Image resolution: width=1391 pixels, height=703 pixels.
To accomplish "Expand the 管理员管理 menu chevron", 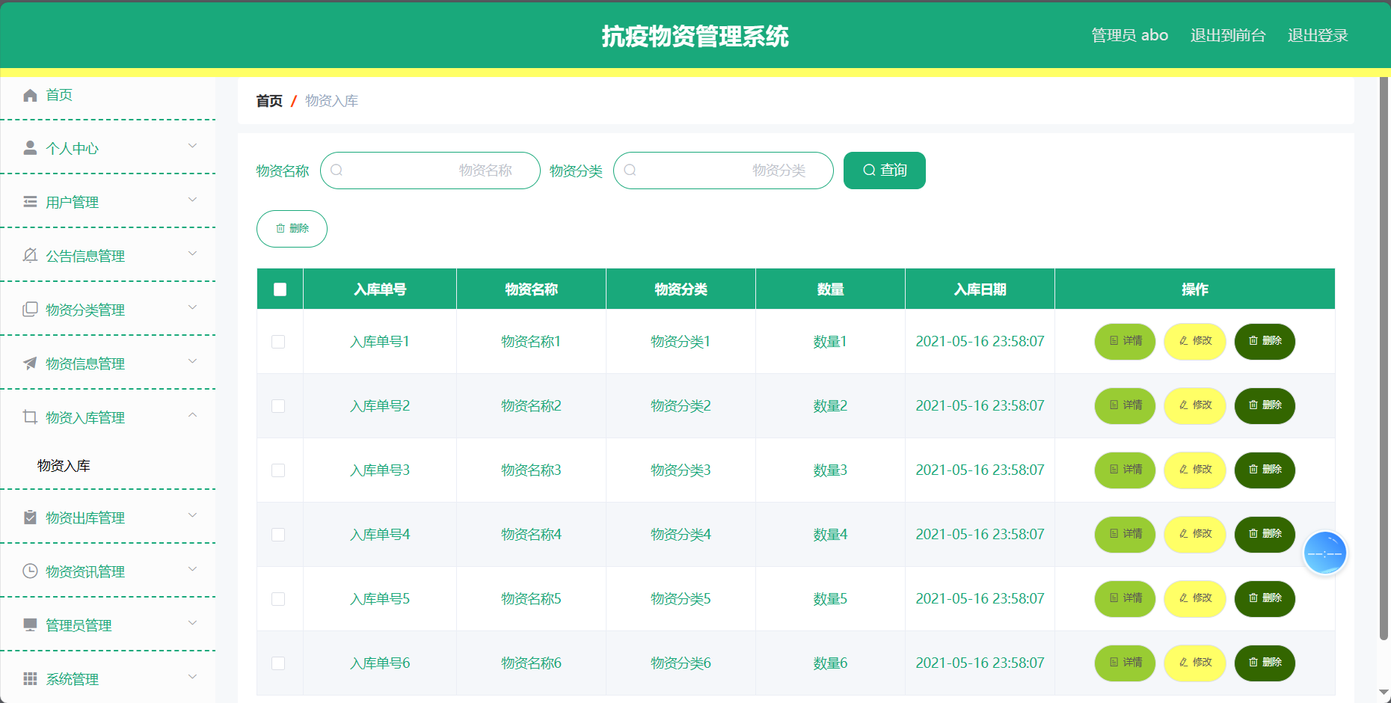I will (x=192, y=623).
